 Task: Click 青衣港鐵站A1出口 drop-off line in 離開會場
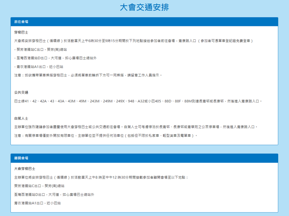[x=37, y=203]
